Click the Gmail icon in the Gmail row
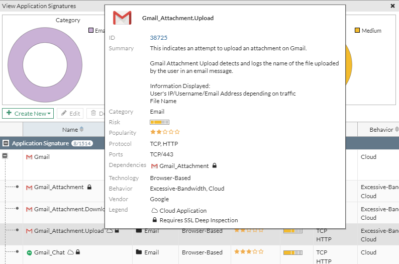Image resolution: width=399 pixels, height=264 pixels. tap(29, 157)
